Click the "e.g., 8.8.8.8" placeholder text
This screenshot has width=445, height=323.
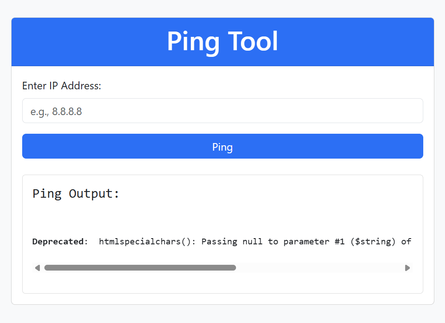coord(56,112)
